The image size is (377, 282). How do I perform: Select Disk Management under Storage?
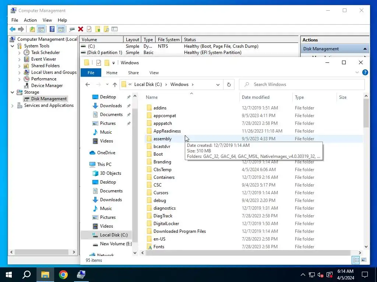coord(49,99)
